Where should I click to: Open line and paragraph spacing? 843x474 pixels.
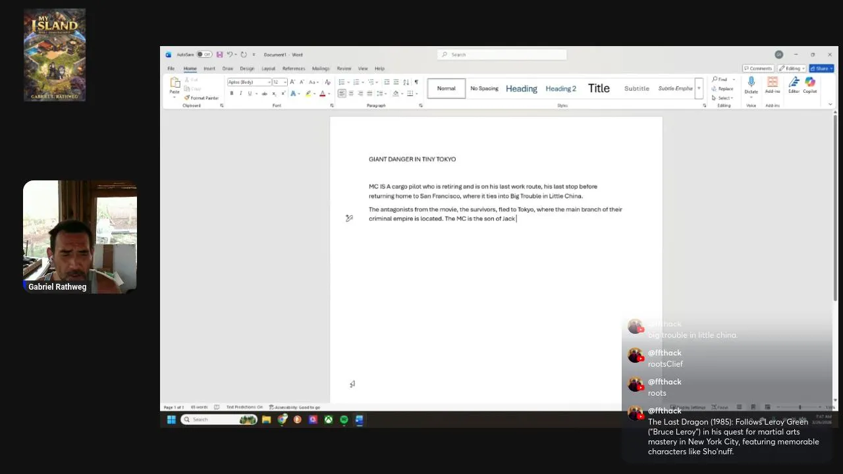381,93
